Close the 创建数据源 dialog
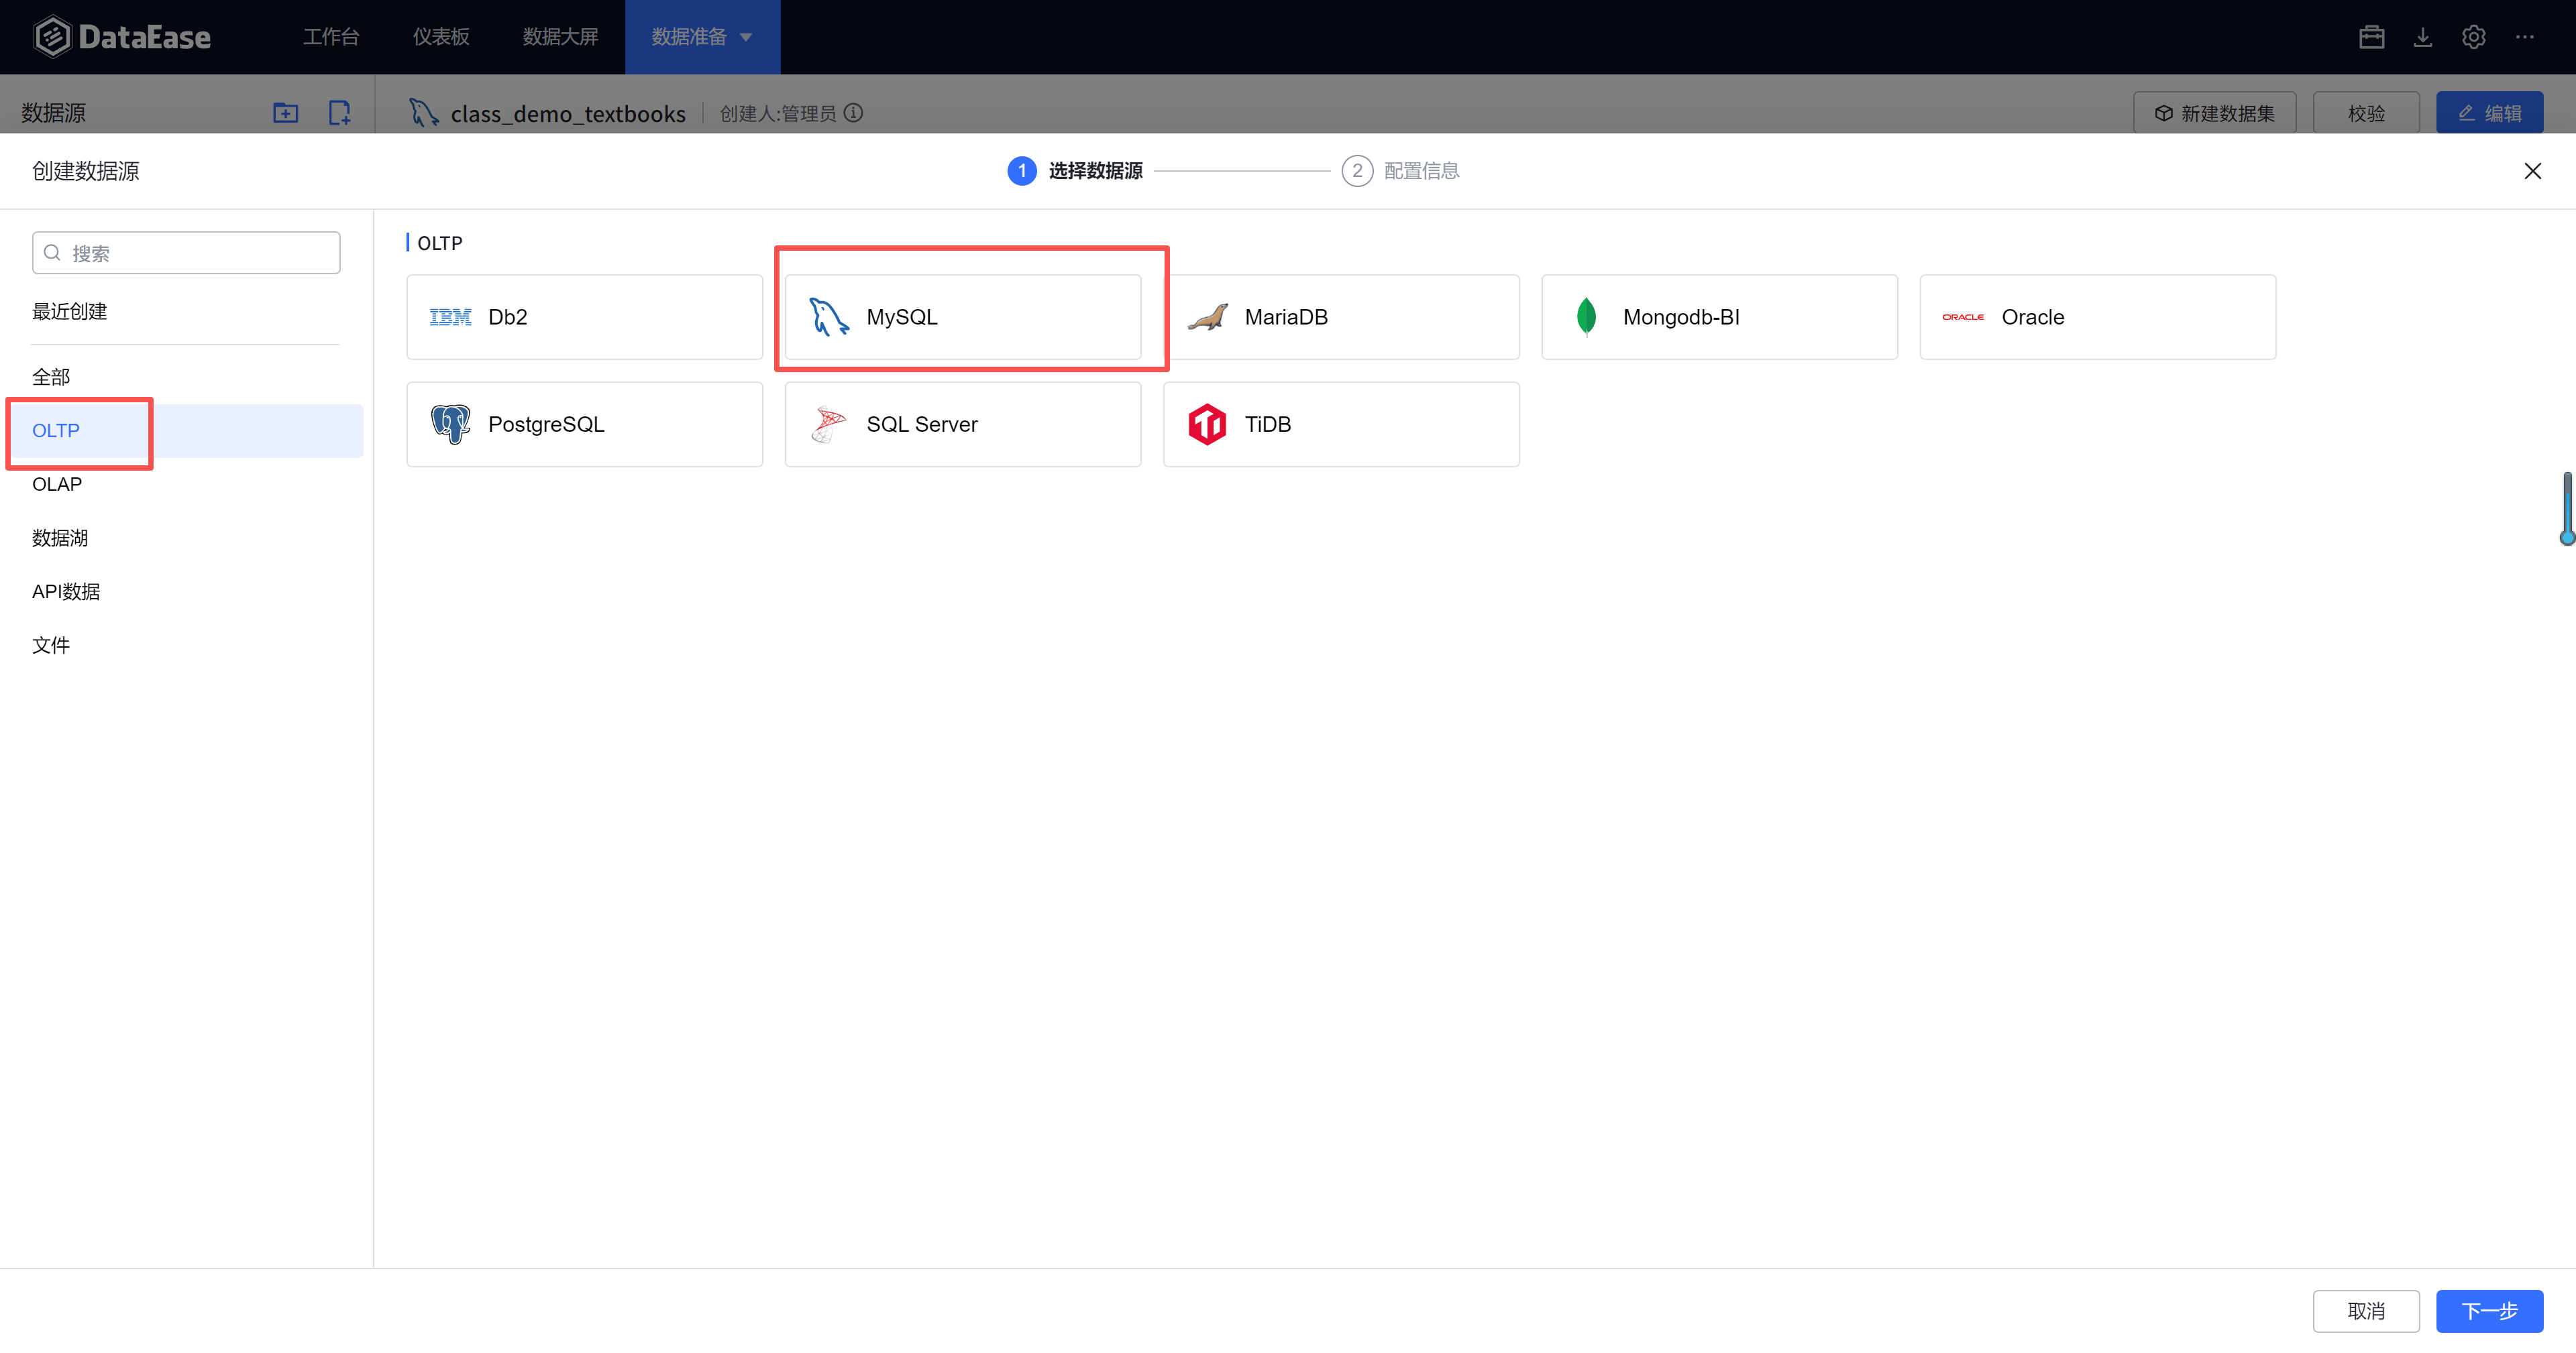 click(2532, 171)
